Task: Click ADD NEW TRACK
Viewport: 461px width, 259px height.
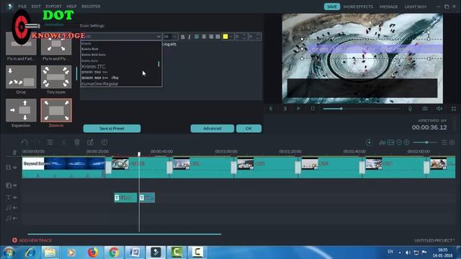Action: coord(32,240)
